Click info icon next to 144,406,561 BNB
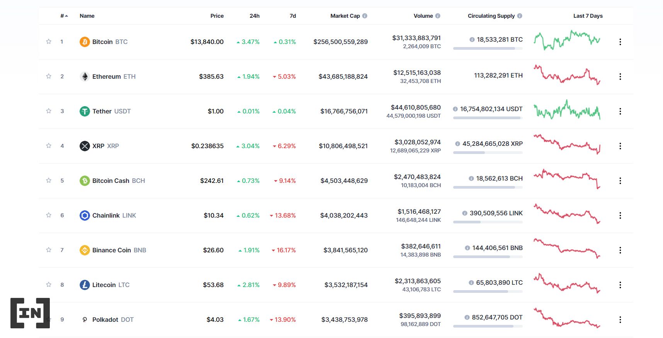663x338 pixels. point(467,248)
